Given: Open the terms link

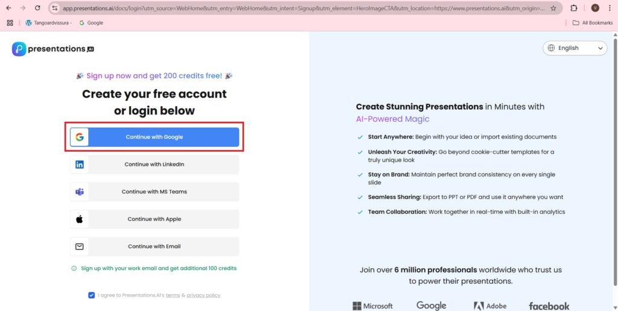Looking at the screenshot, I should coord(173,295).
